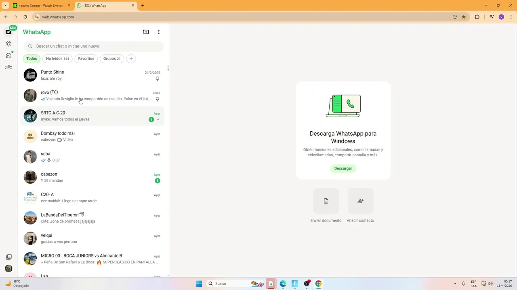Open MICRO 03 - BOCA JUNIORS vs Almirante B chat
The image size is (517, 290).
coord(92,259)
